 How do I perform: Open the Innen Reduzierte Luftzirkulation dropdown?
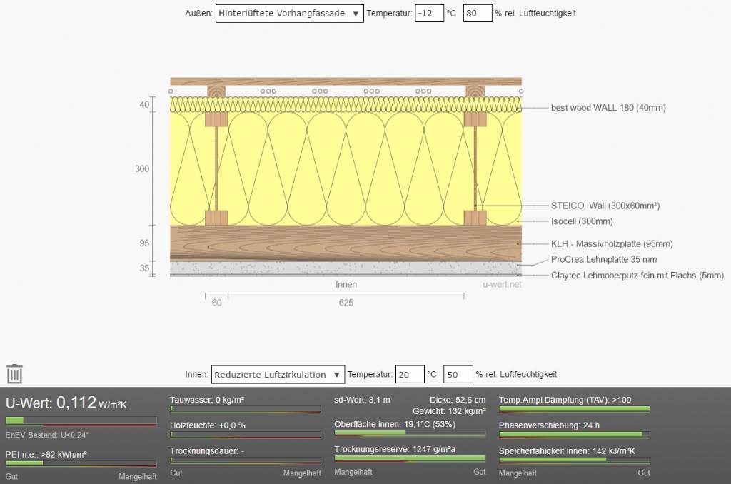point(278,375)
